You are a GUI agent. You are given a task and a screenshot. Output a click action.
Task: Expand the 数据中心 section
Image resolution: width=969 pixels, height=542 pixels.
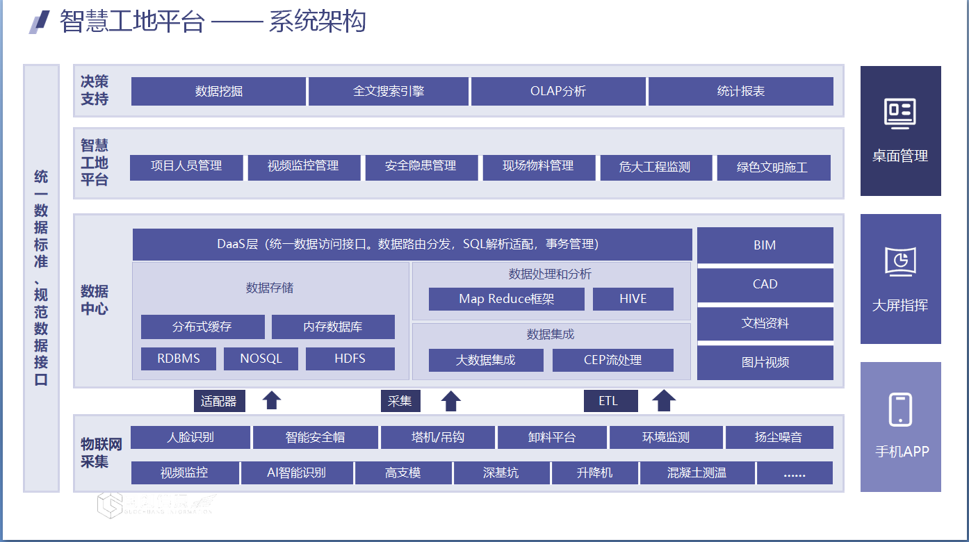coord(96,299)
